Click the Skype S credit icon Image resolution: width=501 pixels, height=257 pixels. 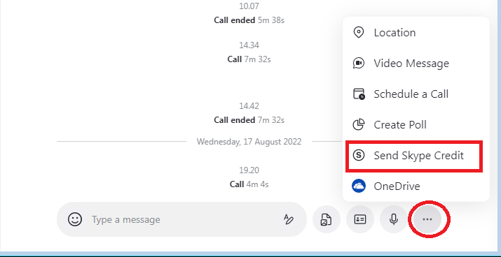359,156
